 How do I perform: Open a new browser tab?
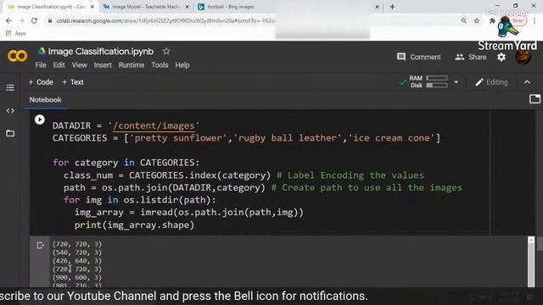392,7
